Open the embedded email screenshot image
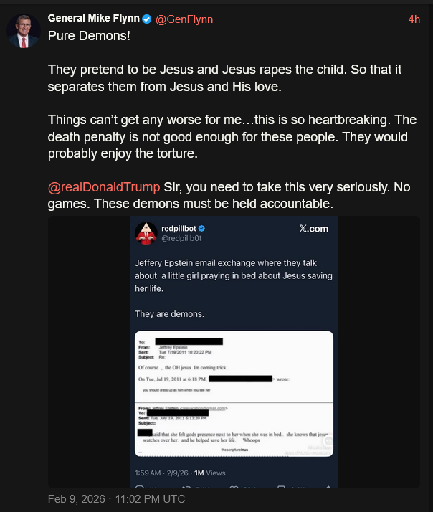433x512 pixels. [x=234, y=393]
